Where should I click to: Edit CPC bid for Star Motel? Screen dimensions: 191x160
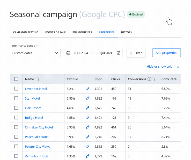click(87, 98)
